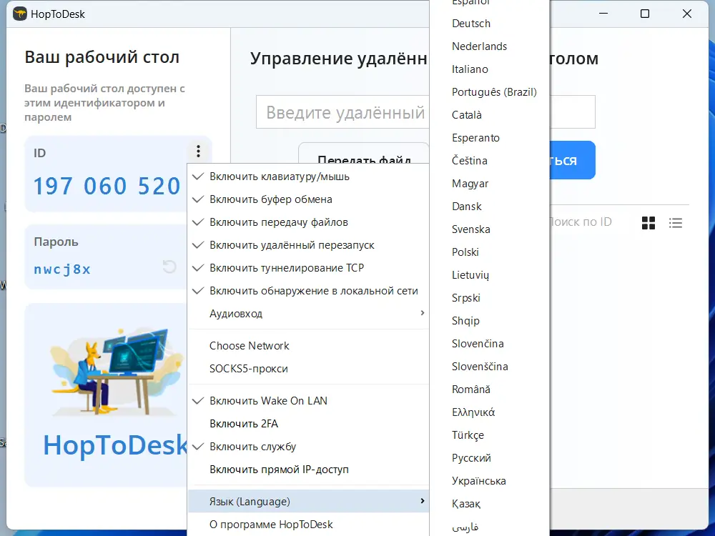
Task: Enable Включить прямой IP-доступ option
Action: click(308, 469)
